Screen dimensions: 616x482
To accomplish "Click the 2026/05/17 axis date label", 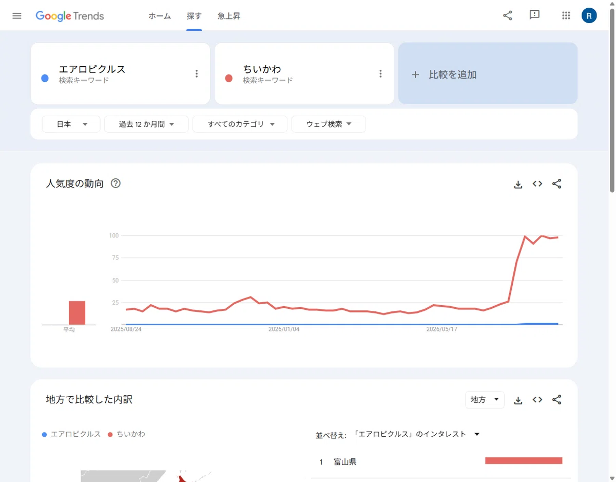I will tap(442, 329).
